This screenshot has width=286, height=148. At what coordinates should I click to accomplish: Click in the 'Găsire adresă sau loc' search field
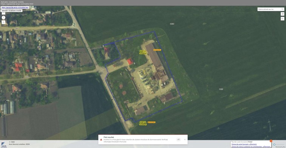point(269,9)
